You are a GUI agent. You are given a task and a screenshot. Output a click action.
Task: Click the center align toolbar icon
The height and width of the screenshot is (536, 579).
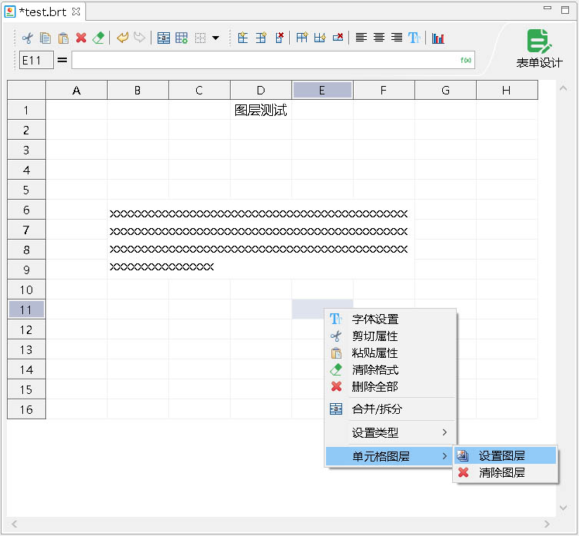379,38
